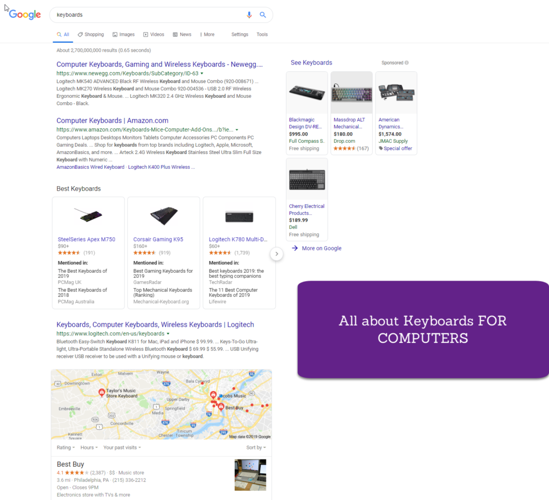The height and width of the screenshot is (500, 549).
Task: Click the Sponsored info icon
Action: 407,63
